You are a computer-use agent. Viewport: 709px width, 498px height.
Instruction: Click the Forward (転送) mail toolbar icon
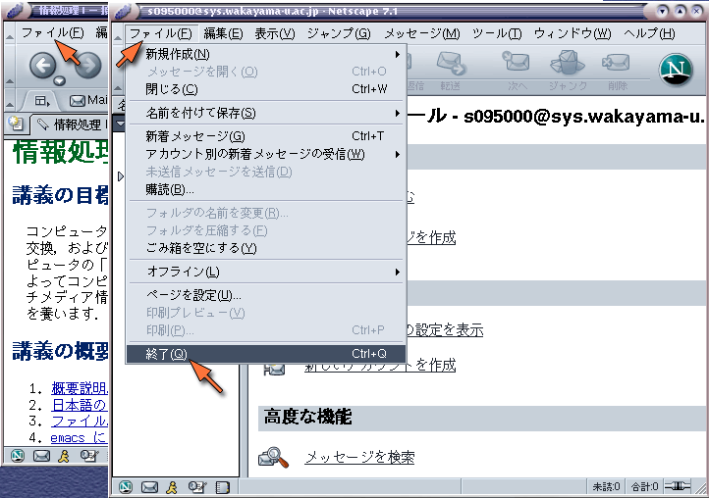pyautogui.click(x=452, y=64)
